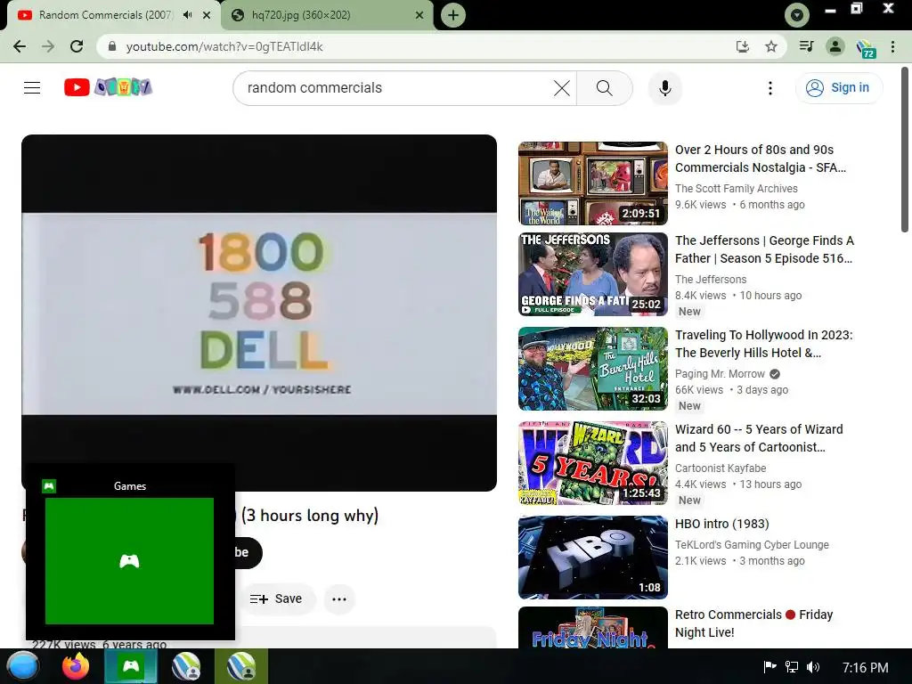Open the Start orb in taskbar

point(22,666)
